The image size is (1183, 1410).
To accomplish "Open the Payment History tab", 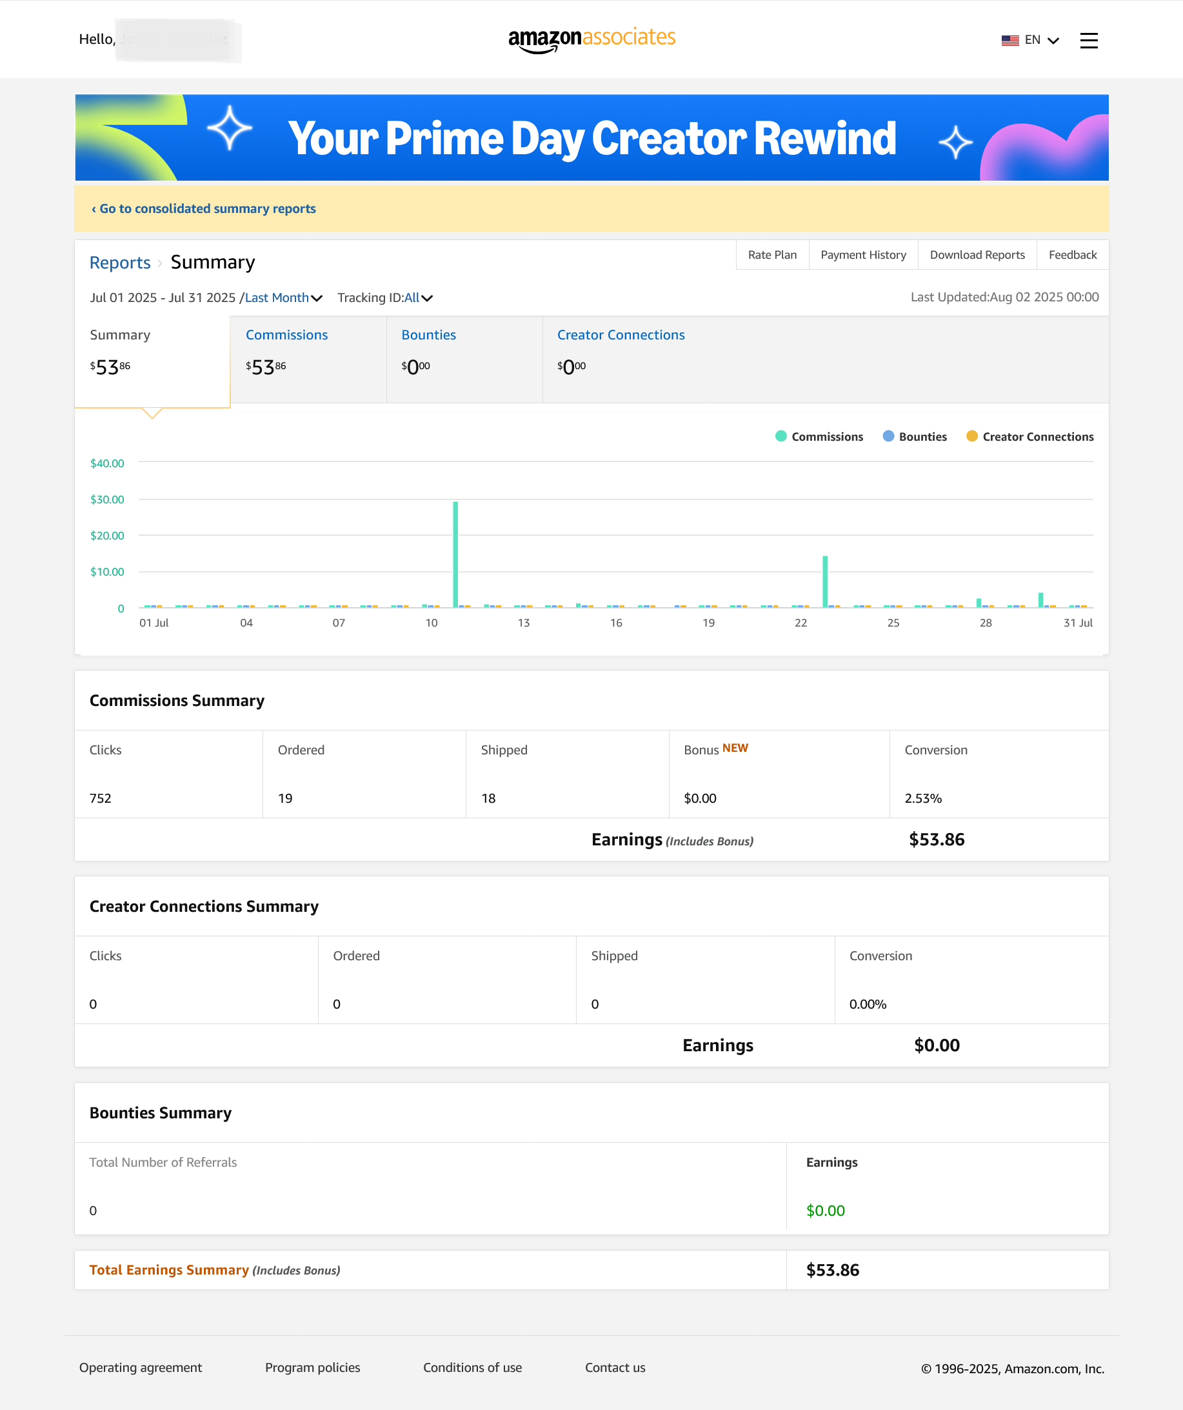I will [863, 255].
